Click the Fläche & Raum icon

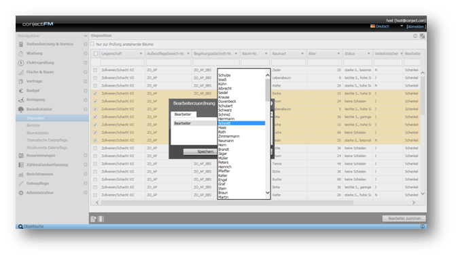(x=21, y=72)
